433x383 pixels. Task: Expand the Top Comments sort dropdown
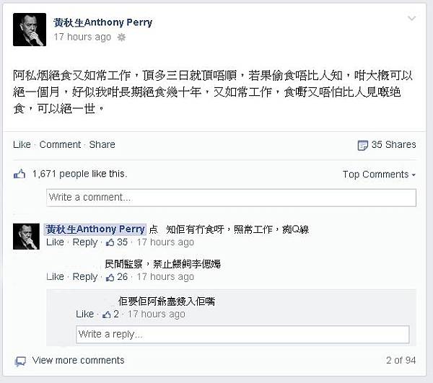coord(379,175)
